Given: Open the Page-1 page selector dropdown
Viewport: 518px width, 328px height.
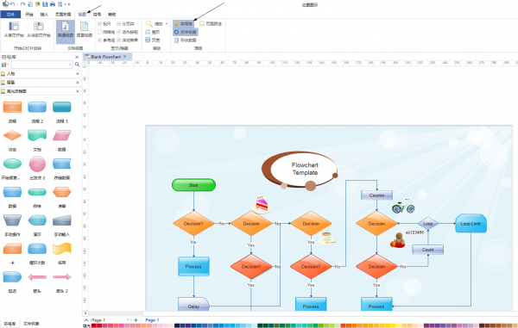Looking at the screenshot, I should (128, 319).
